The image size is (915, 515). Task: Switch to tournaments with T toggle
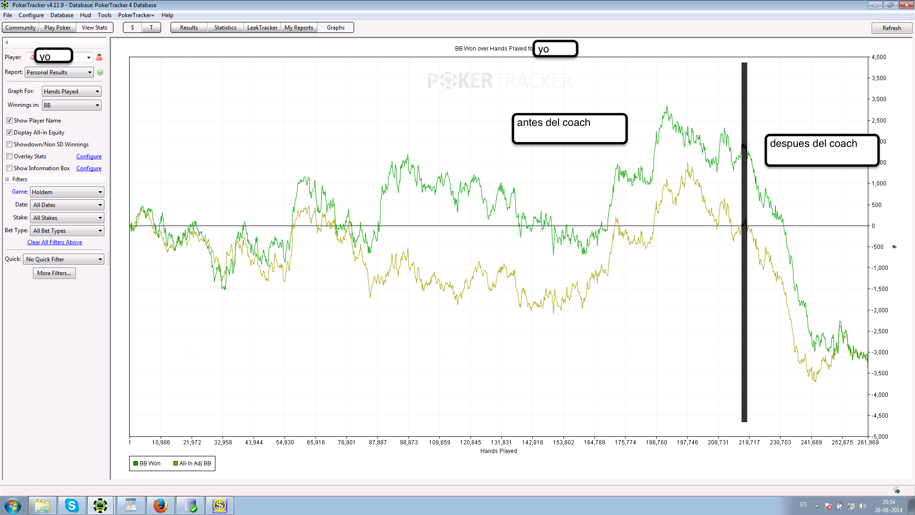[x=152, y=28]
